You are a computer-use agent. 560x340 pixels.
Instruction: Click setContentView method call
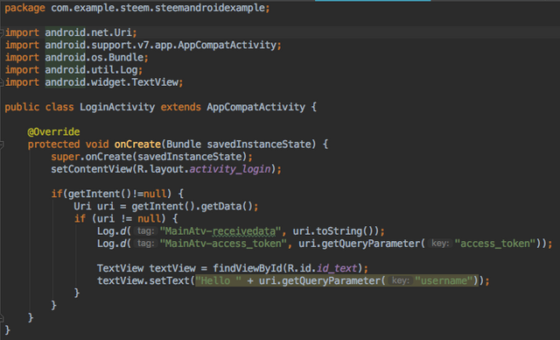tap(91, 169)
